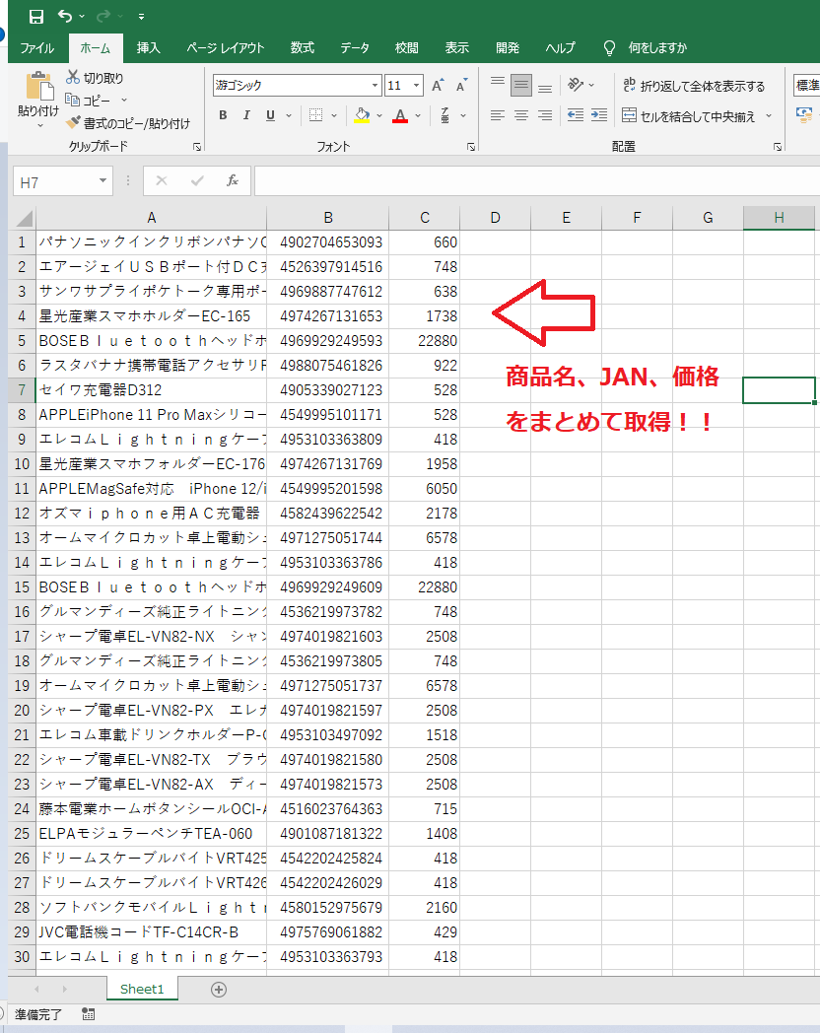This screenshot has width=820, height=1033.
Task: Click the Paste (貼り付け) clipboard icon
Action: (x=38, y=87)
